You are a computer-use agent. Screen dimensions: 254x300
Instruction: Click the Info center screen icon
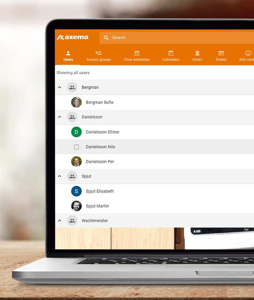coord(248,53)
